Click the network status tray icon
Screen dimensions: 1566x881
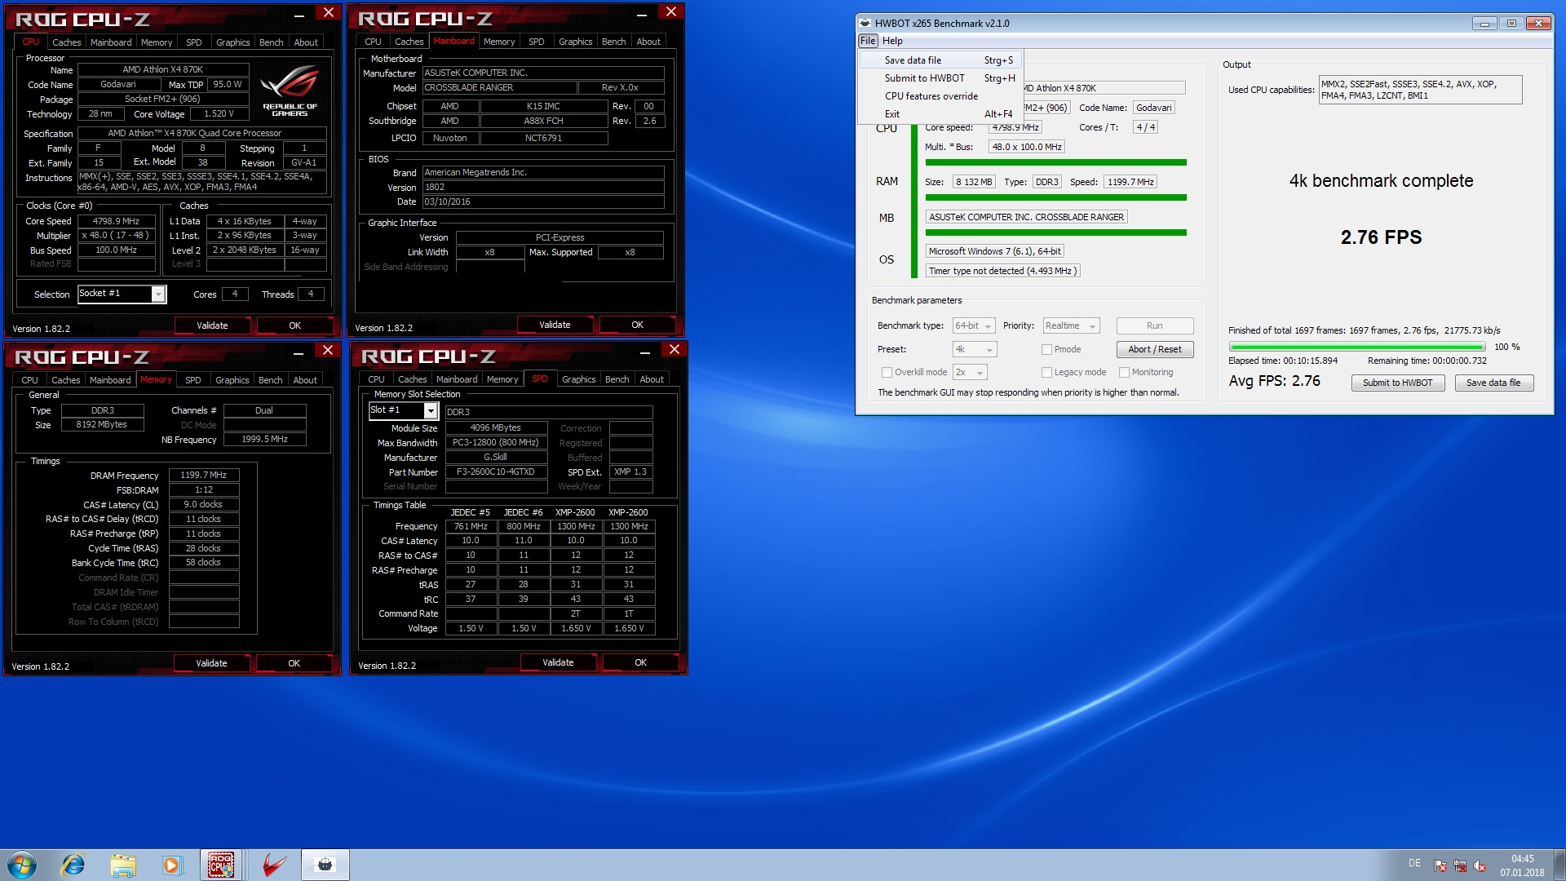1460,866
